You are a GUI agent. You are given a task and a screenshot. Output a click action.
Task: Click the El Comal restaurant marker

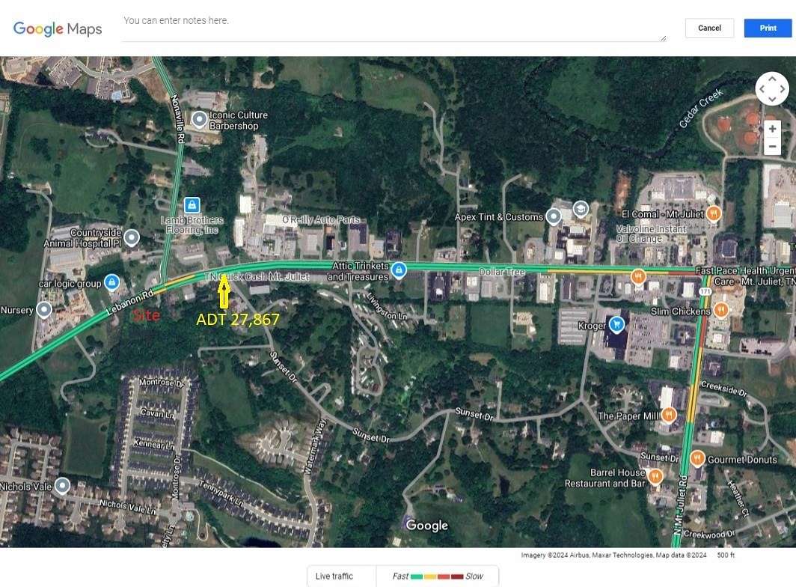pyautogui.click(x=713, y=213)
